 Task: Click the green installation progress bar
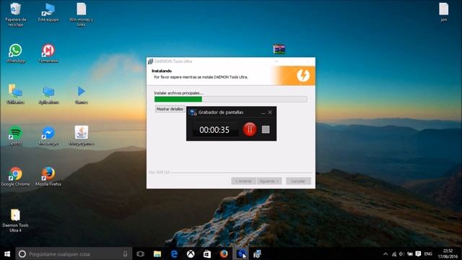click(x=231, y=100)
